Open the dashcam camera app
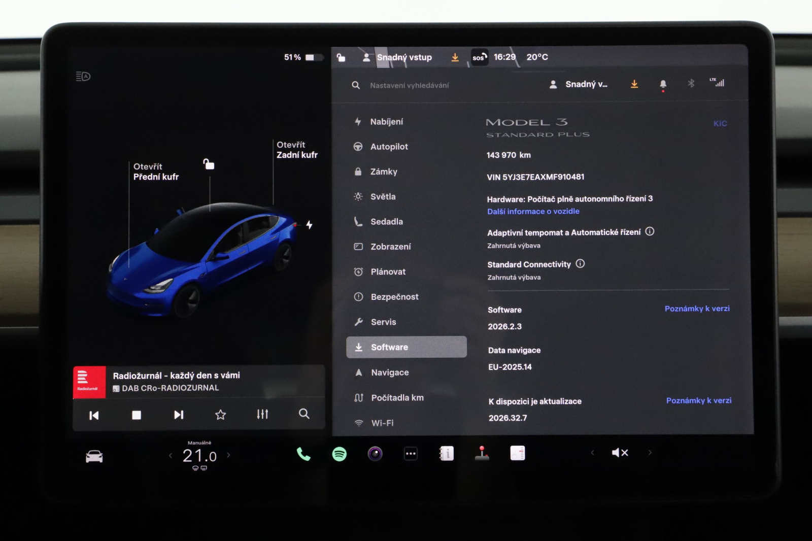Viewport: 812px width, 541px height. pos(375,454)
